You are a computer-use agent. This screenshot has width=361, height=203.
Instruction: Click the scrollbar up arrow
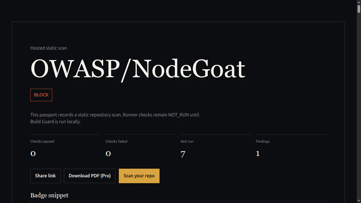click(359, 2)
